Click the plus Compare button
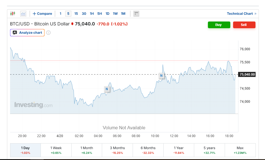This screenshot has width=265, height=160. coord(42,14)
